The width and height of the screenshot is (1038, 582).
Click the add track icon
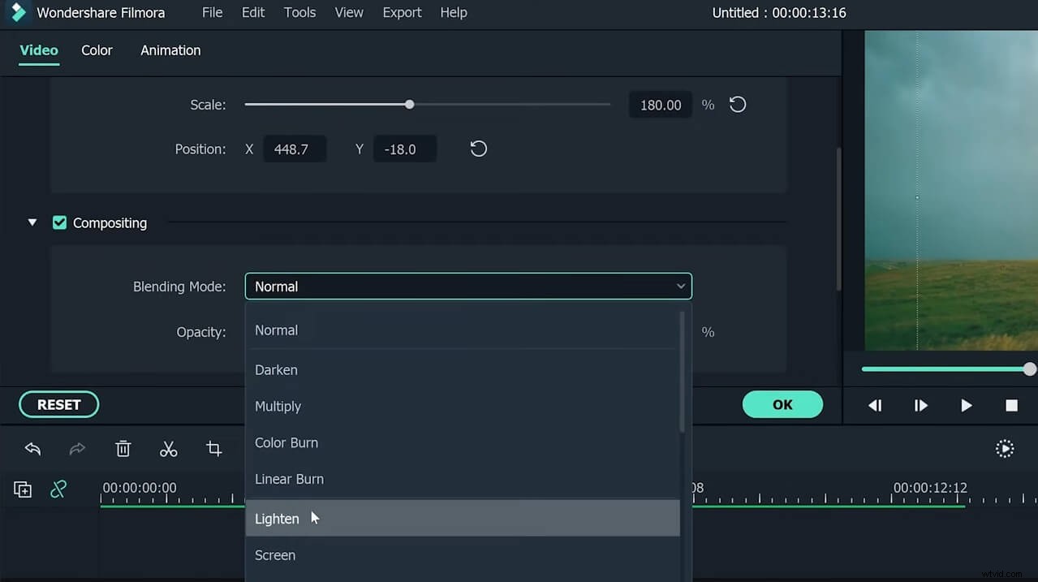[23, 489]
